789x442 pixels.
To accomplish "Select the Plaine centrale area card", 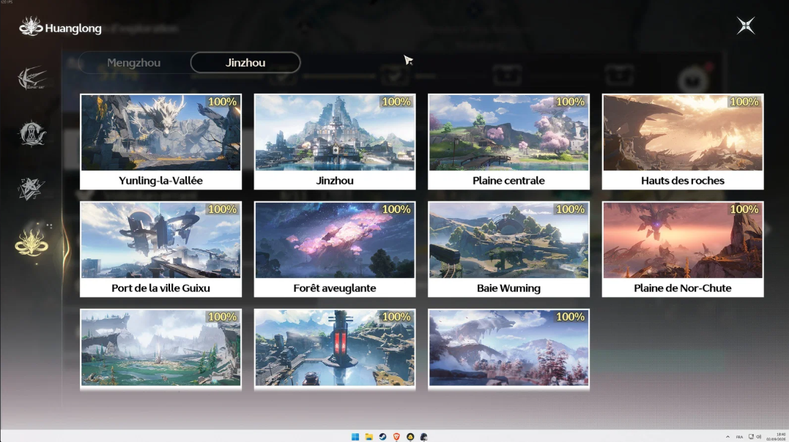I will (508, 142).
